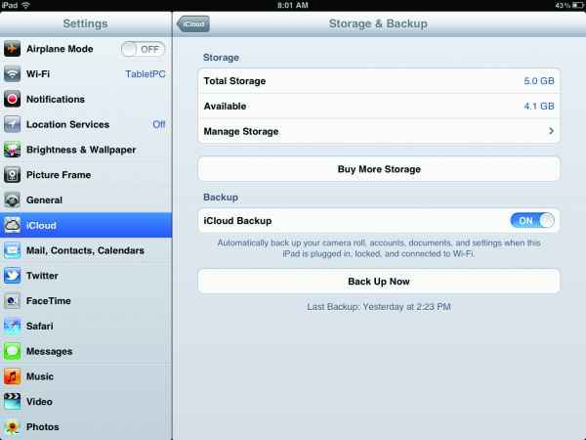586x440 pixels.
Task: Open FaceTime settings
Action: (x=86, y=301)
